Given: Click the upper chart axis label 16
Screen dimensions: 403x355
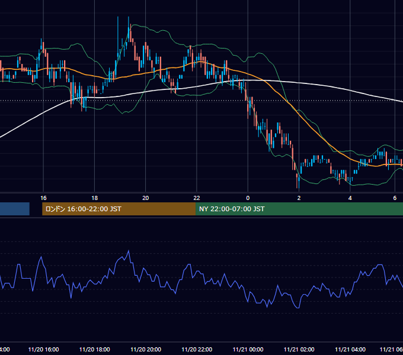Looking at the screenshot, I should [x=43, y=198].
